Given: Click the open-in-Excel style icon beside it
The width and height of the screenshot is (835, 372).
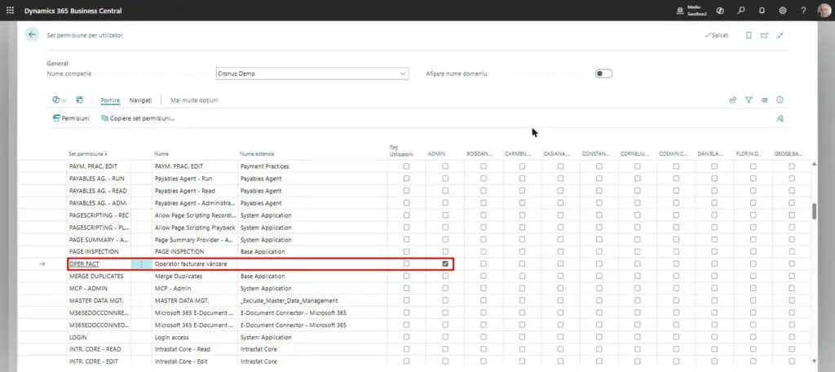Looking at the screenshot, I should pos(79,100).
